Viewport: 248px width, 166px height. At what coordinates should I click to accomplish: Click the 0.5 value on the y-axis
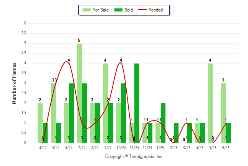pyautogui.click(x=24, y=133)
